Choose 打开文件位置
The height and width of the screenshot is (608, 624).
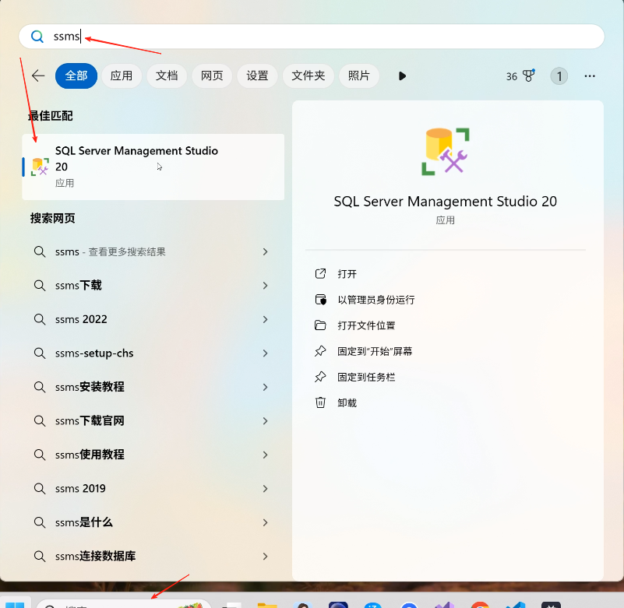coord(366,325)
